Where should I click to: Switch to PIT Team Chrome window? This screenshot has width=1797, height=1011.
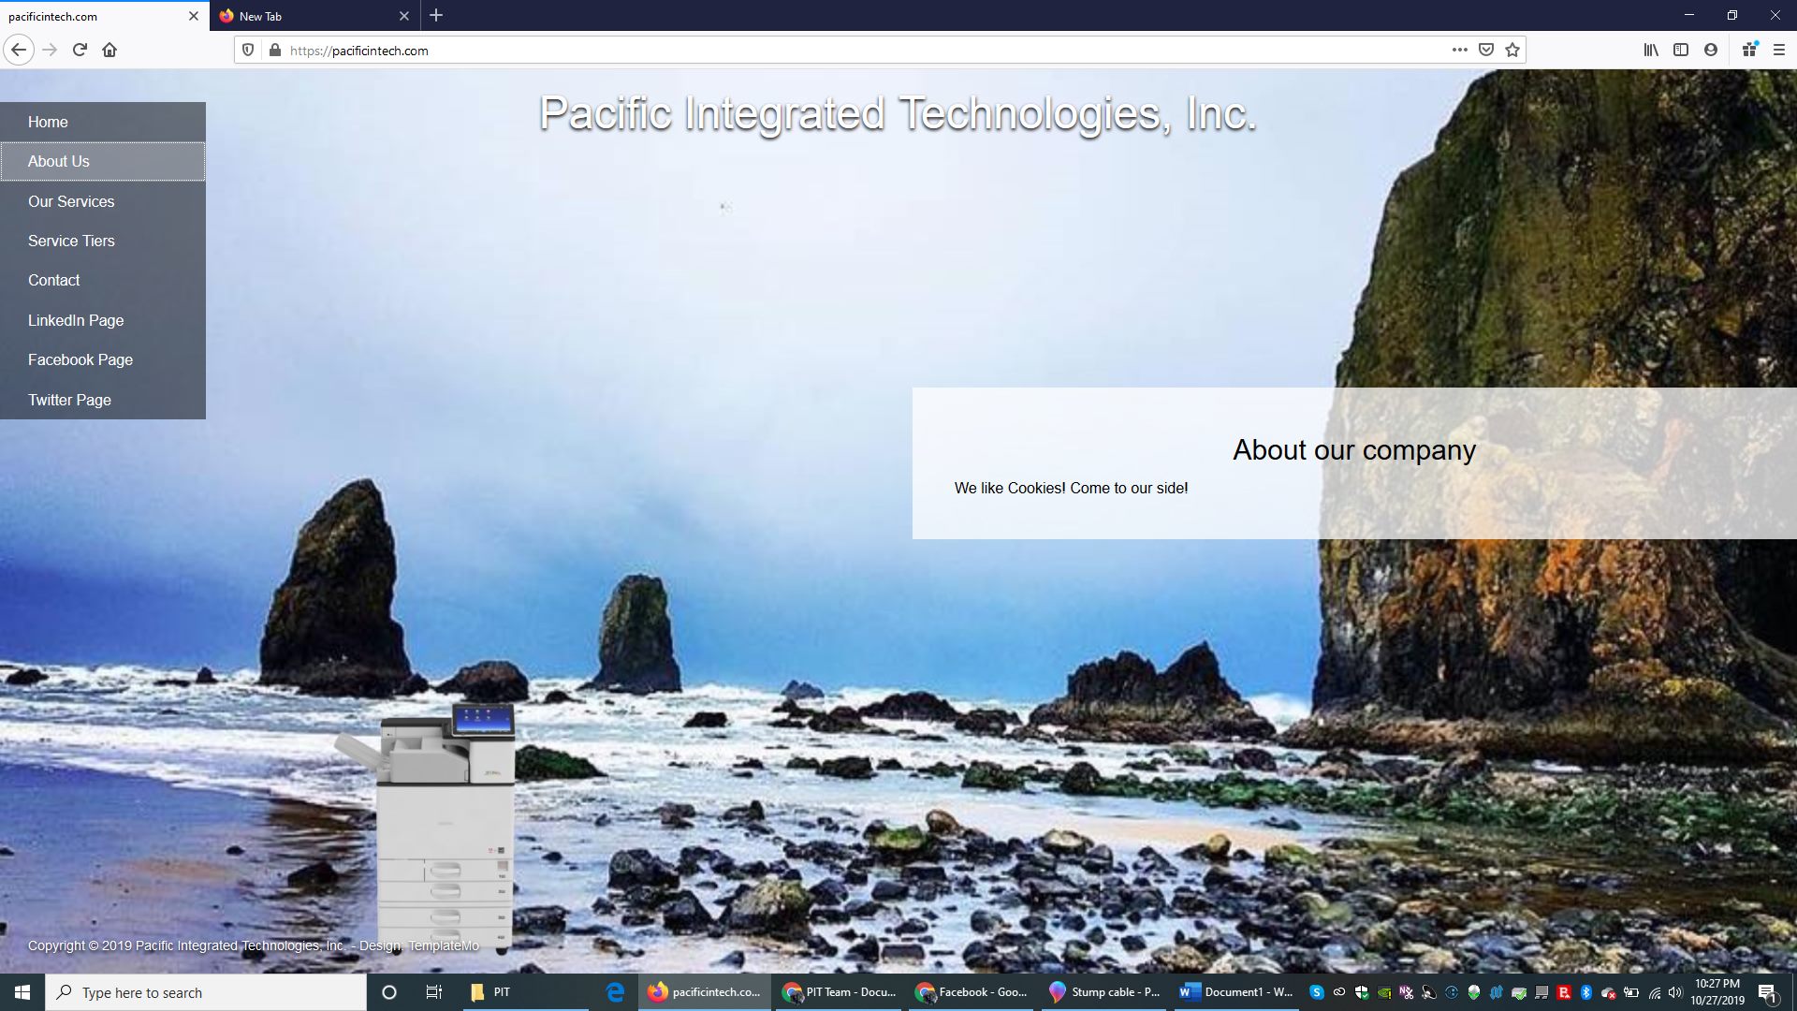pos(839,992)
